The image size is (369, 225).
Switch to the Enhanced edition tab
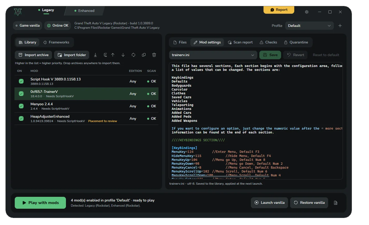84,11
